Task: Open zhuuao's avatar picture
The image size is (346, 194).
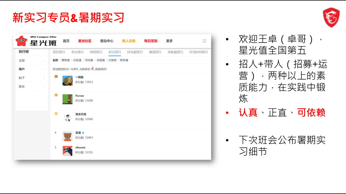Action: pos(67,151)
